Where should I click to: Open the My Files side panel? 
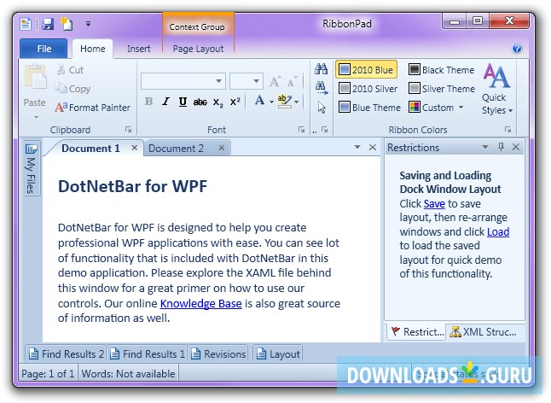[x=32, y=168]
